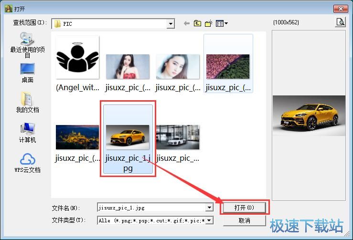Open My Documents in sidebar

(x=27, y=102)
